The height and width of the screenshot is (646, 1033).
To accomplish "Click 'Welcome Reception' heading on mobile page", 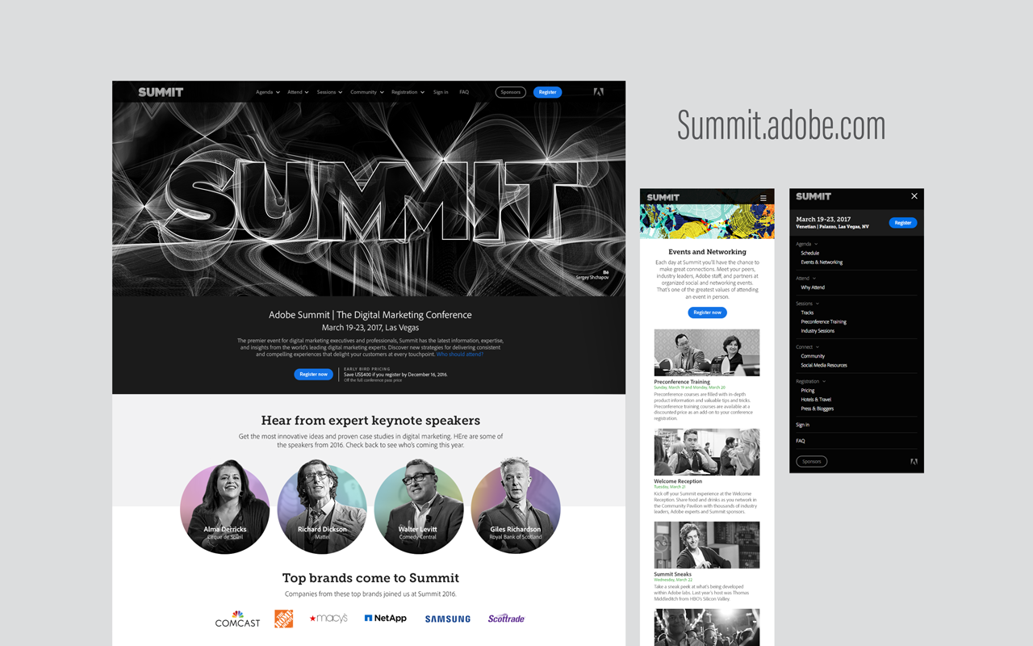I will (x=678, y=481).
